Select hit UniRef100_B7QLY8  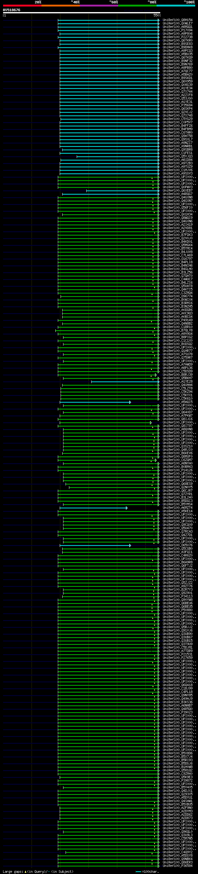178,331
